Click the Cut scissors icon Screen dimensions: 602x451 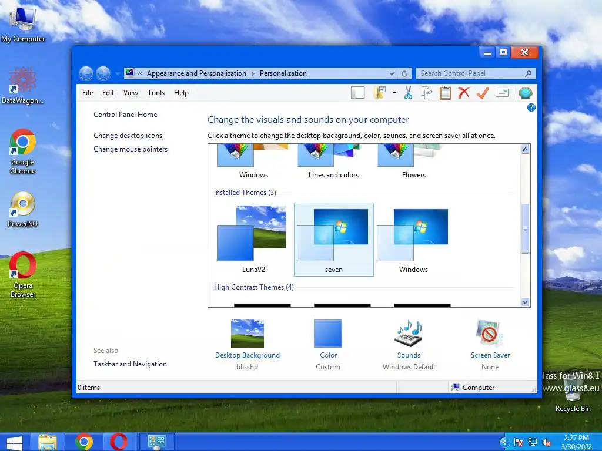point(408,93)
